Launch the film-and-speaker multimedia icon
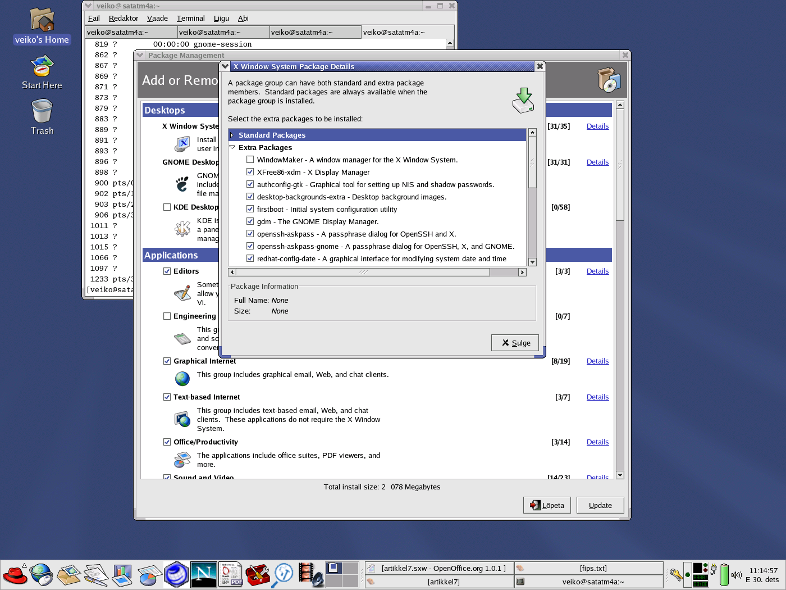Screen dimensions: 786x590 coord(310,575)
